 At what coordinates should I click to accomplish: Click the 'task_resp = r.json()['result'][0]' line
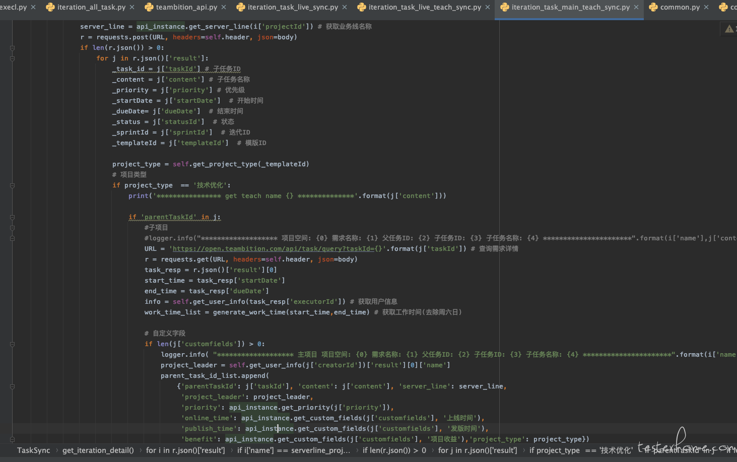[211, 270]
